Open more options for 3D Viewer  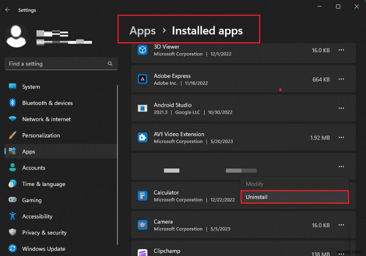(x=341, y=50)
